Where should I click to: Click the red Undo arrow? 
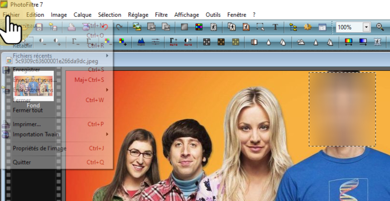[x=105, y=27]
